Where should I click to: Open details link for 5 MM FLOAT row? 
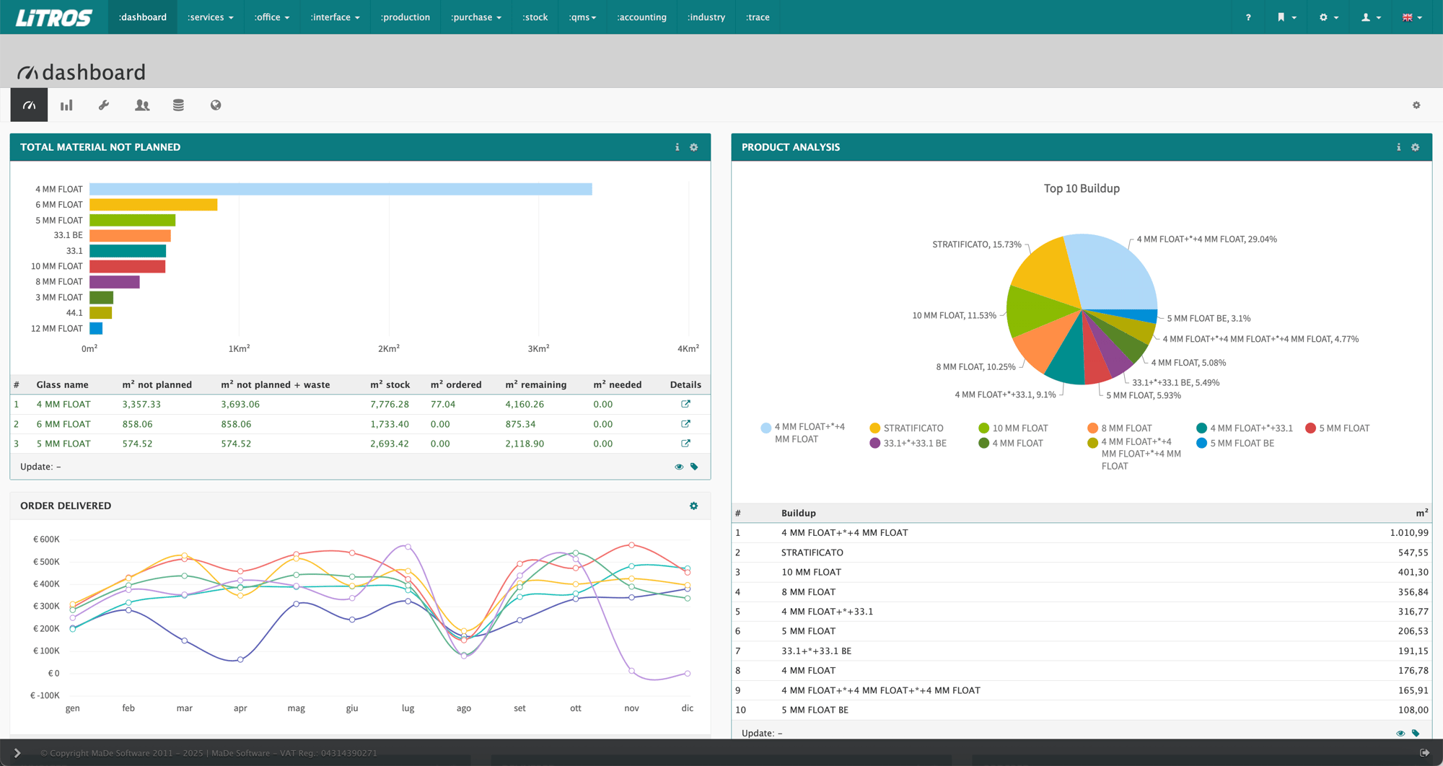pos(685,444)
